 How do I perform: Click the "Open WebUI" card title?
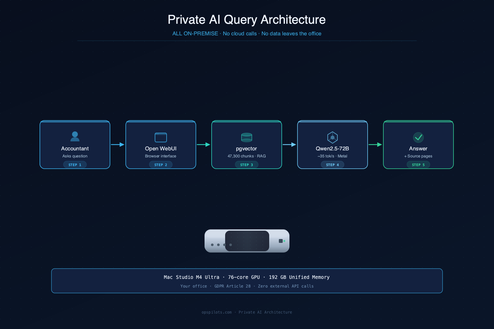coord(161,148)
